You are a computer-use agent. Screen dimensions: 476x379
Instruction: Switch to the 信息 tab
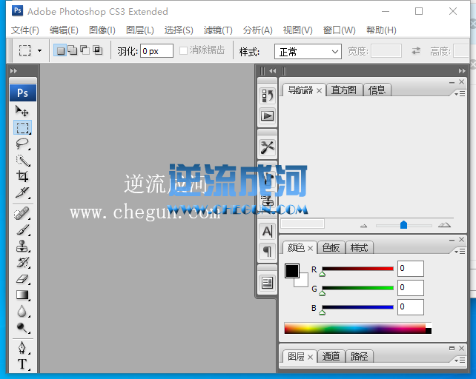click(x=377, y=90)
